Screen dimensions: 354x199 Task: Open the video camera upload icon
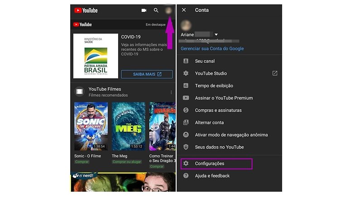tap(144, 10)
